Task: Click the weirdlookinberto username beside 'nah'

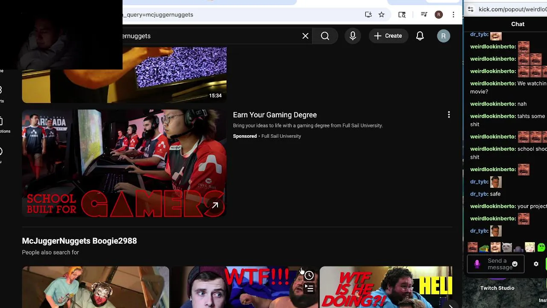Action: click(493, 104)
